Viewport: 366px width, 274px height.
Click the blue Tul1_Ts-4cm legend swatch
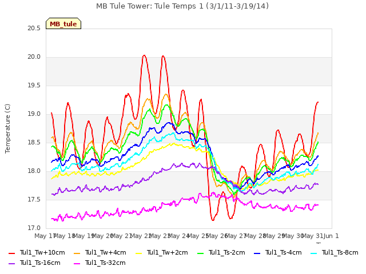point(257,253)
